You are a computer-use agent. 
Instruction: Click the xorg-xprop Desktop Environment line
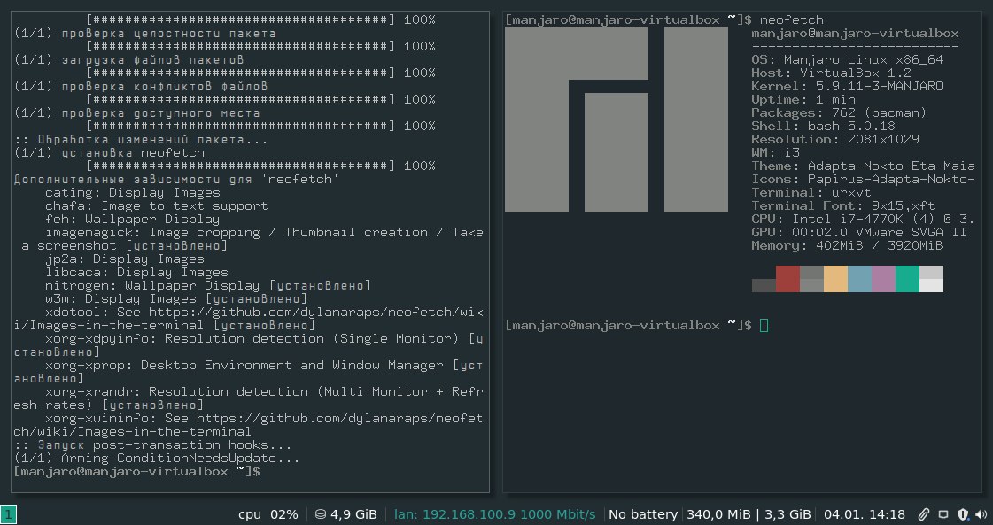[248, 372]
